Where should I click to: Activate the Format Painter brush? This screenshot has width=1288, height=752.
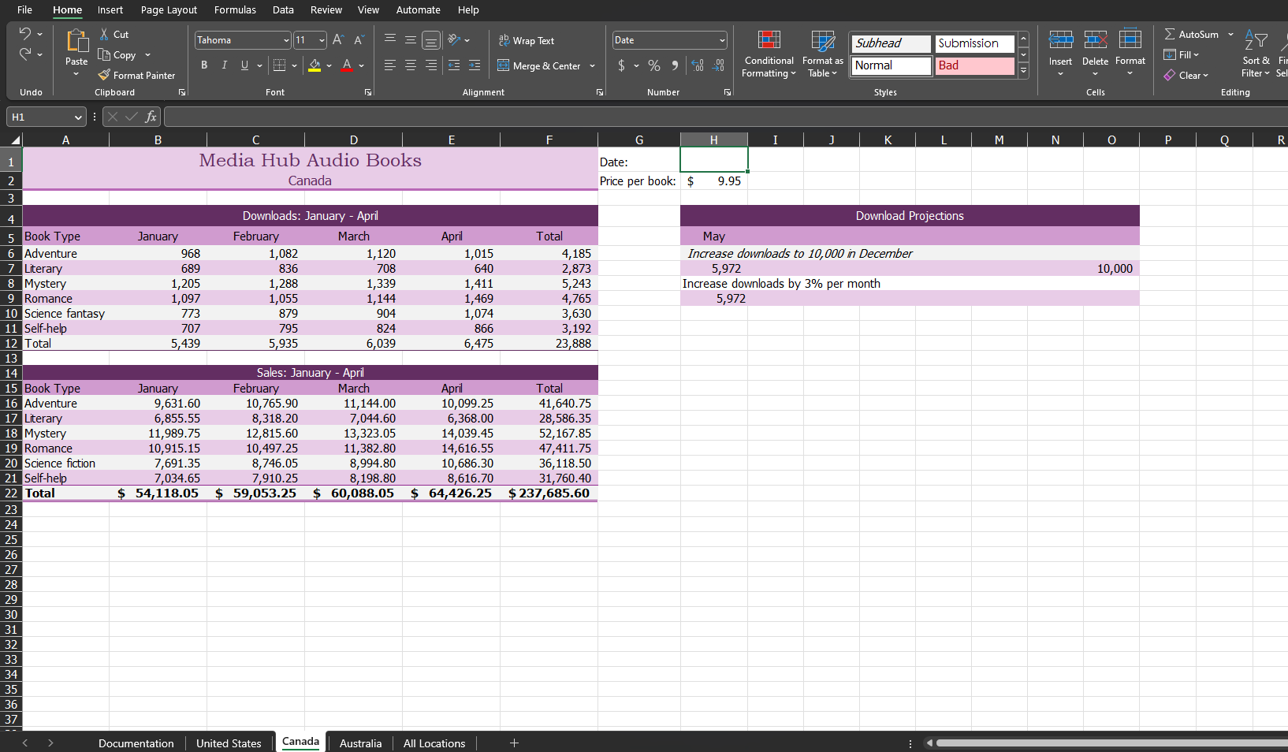pyautogui.click(x=104, y=75)
